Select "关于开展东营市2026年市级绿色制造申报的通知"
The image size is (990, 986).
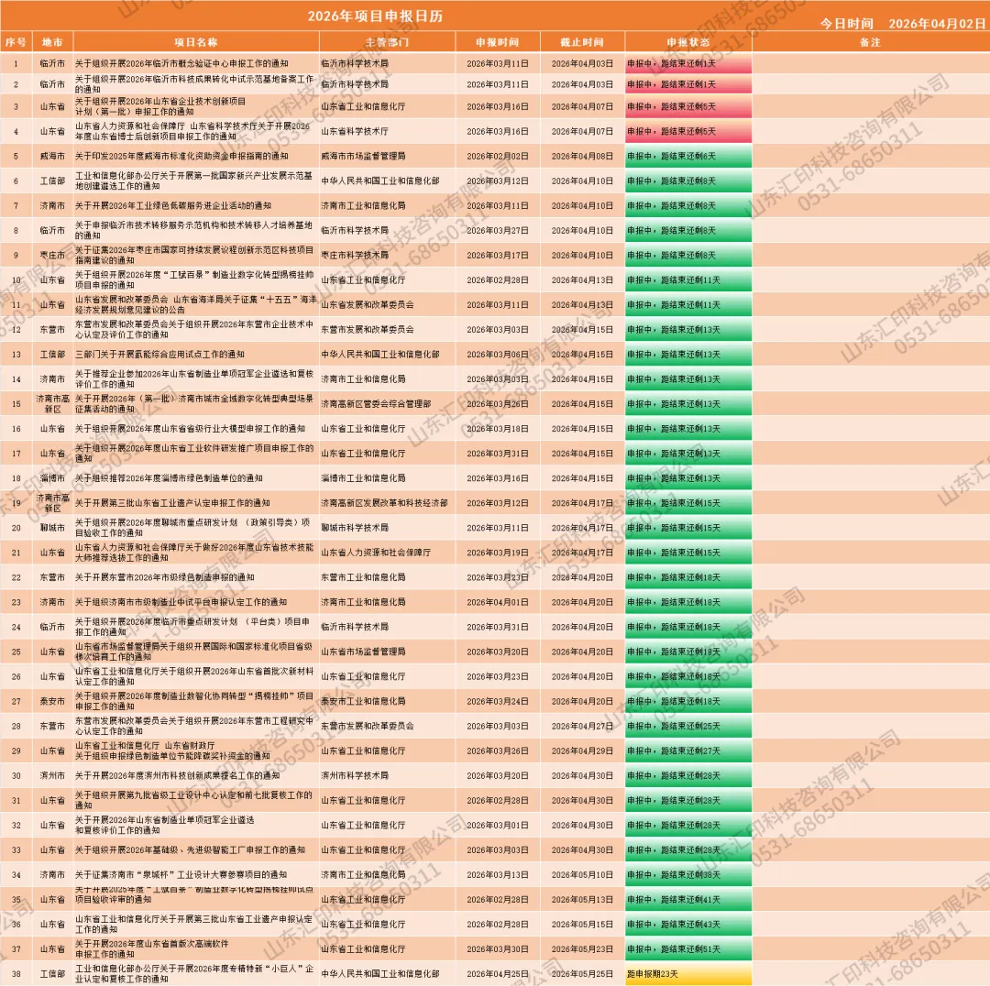[x=165, y=577]
